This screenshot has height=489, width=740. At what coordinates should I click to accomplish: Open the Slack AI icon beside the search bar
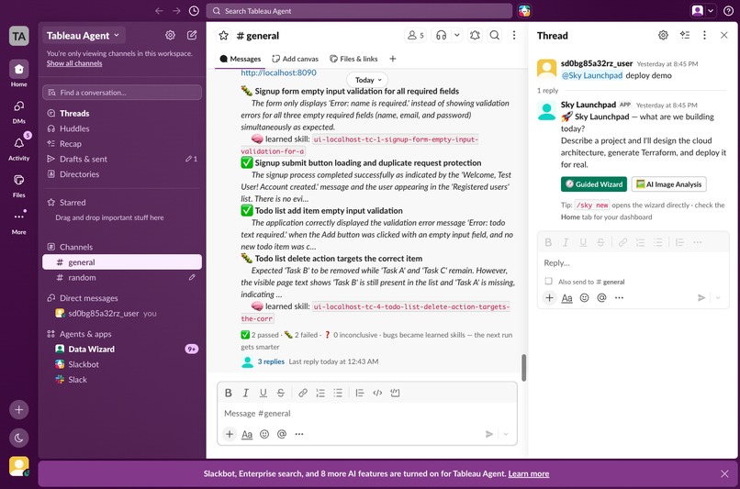[x=524, y=11]
